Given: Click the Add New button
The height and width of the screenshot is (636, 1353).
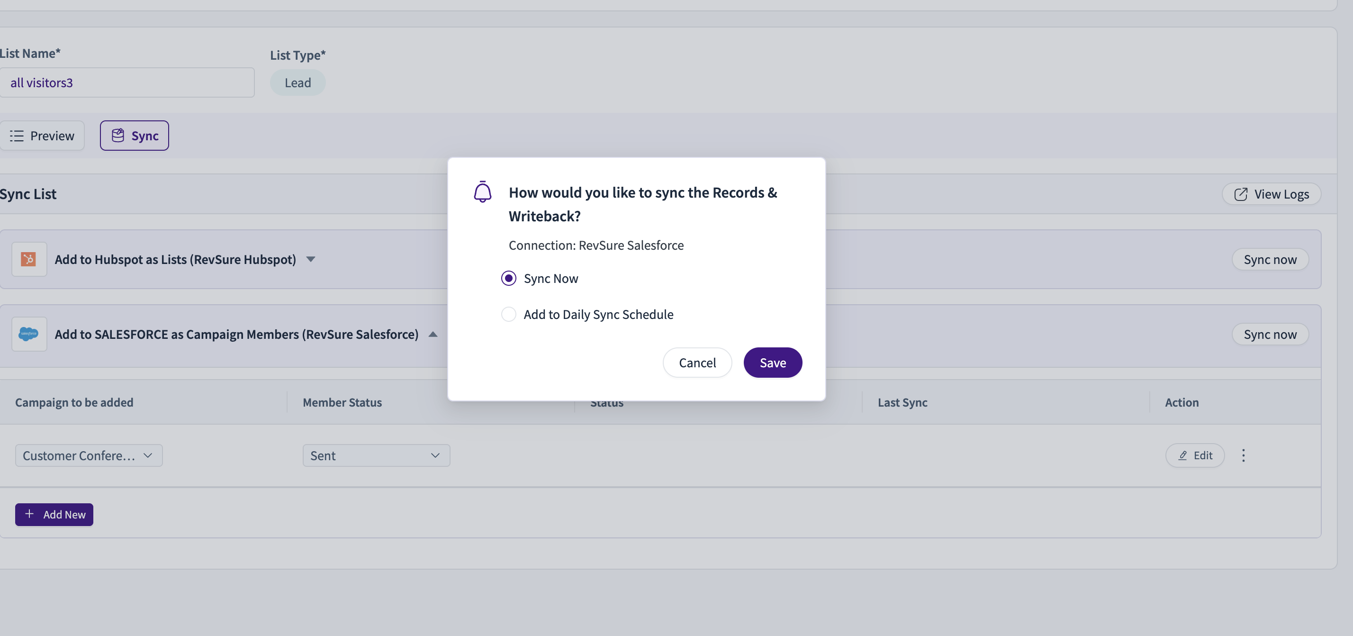Looking at the screenshot, I should tap(54, 515).
